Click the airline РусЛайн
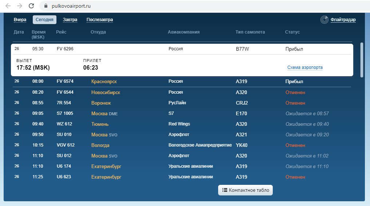 tap(177, 103)
